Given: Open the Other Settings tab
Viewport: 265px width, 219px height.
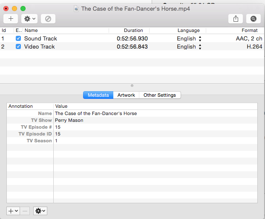Looking at the screenshot, I should (160, 95).
